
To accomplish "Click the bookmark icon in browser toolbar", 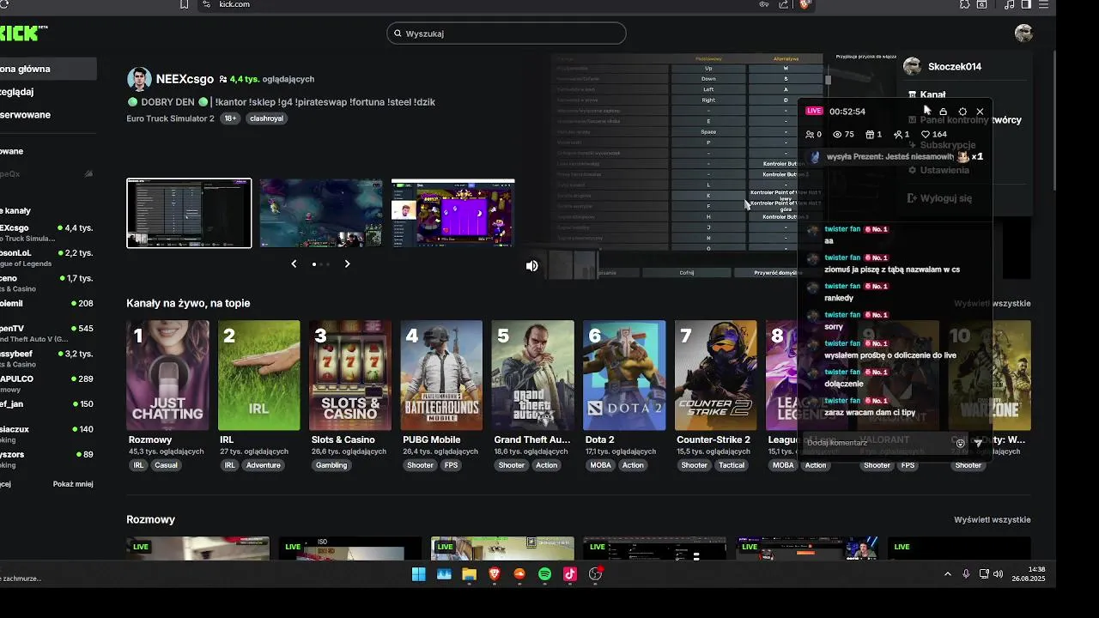I will coord(184,4).
